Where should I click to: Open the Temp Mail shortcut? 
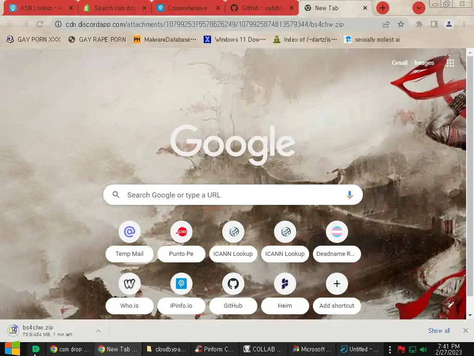[x=130, y=242]
